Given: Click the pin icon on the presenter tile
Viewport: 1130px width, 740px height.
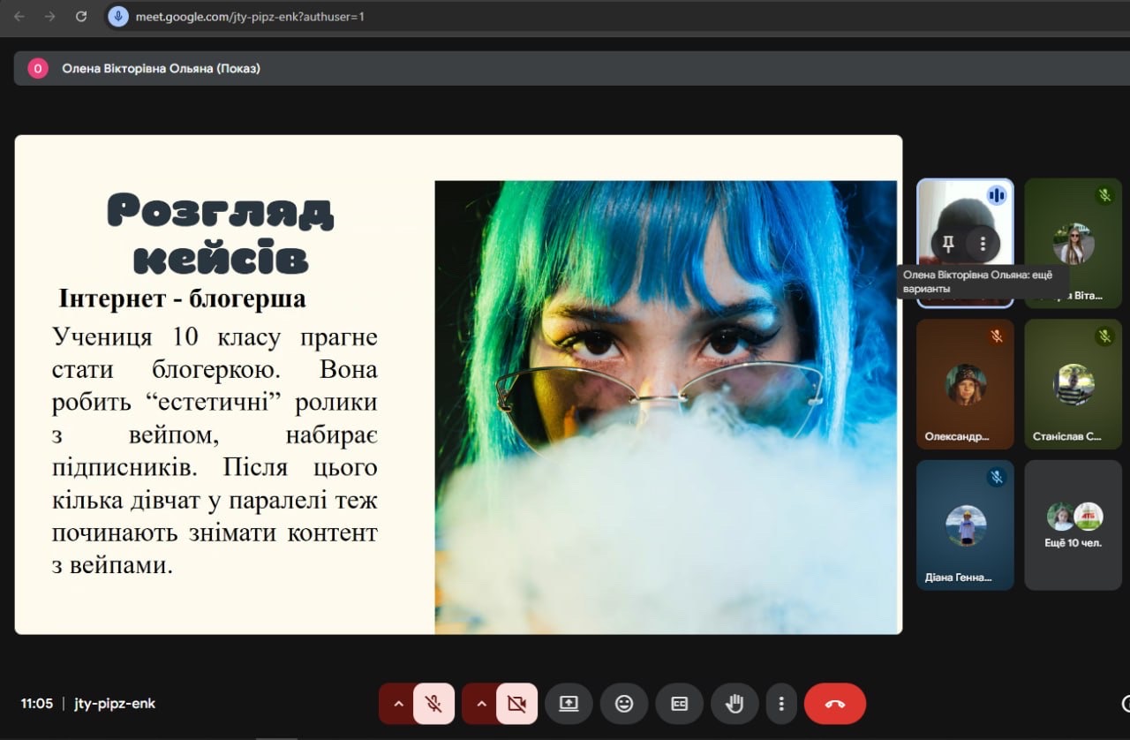Looking at the screenshot, I should click(949, 244).
